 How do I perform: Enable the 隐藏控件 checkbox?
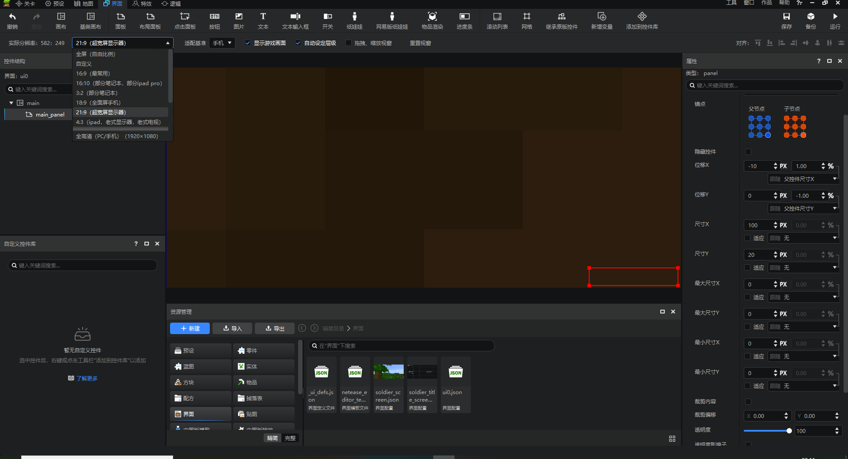click(748, 152)
